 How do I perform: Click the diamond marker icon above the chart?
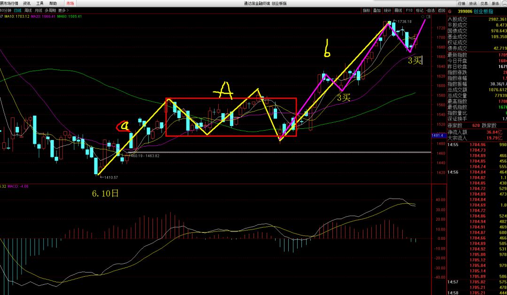tap(422, 16)
